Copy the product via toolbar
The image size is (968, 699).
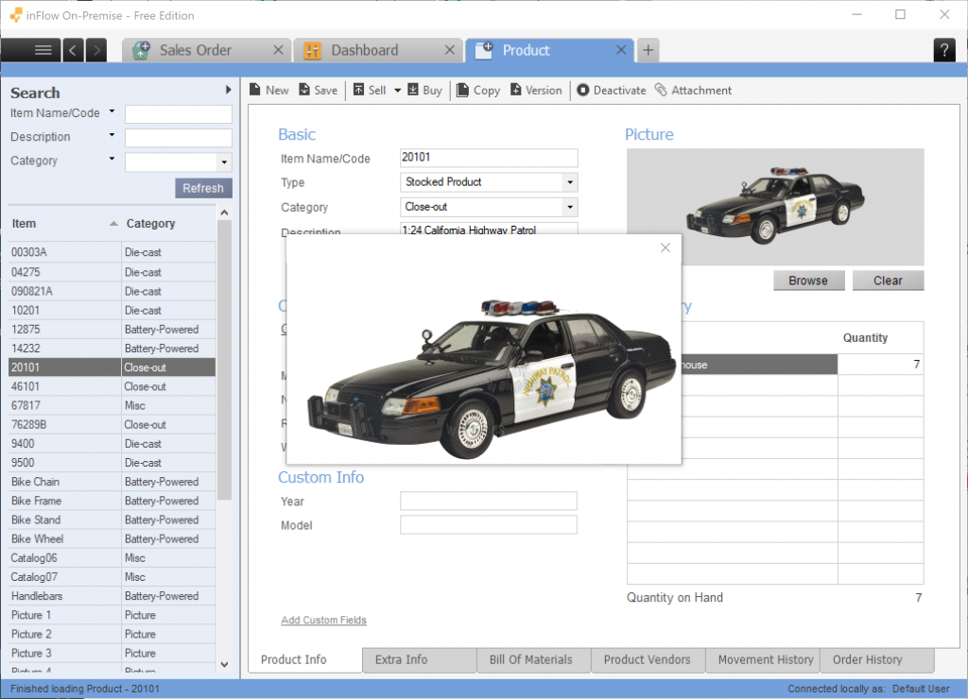477,90
